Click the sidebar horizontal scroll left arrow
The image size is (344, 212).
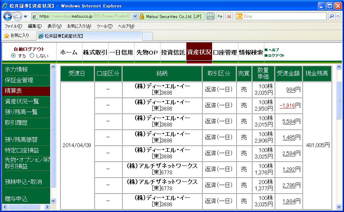tap(5, 207)
